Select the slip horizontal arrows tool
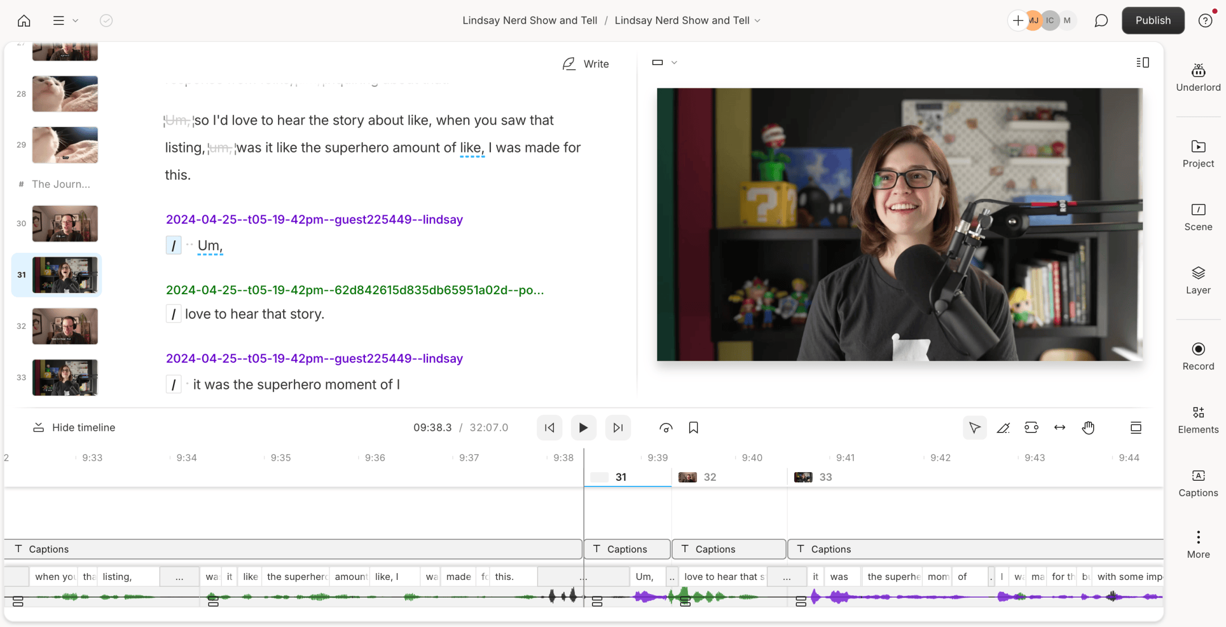The image size is (1226, 627). [1060, 427]
